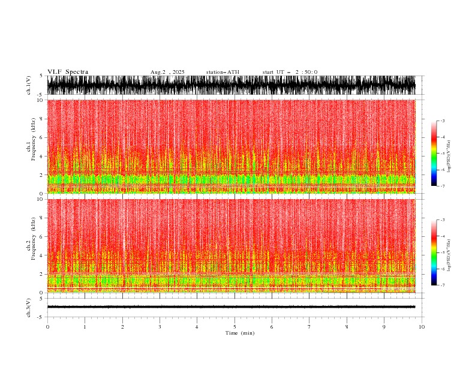Select the ch.1 "Frequency (kHz)" axis label

point(34,139)
